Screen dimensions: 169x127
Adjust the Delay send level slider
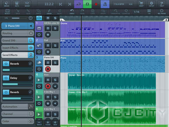tap(18, 84)
